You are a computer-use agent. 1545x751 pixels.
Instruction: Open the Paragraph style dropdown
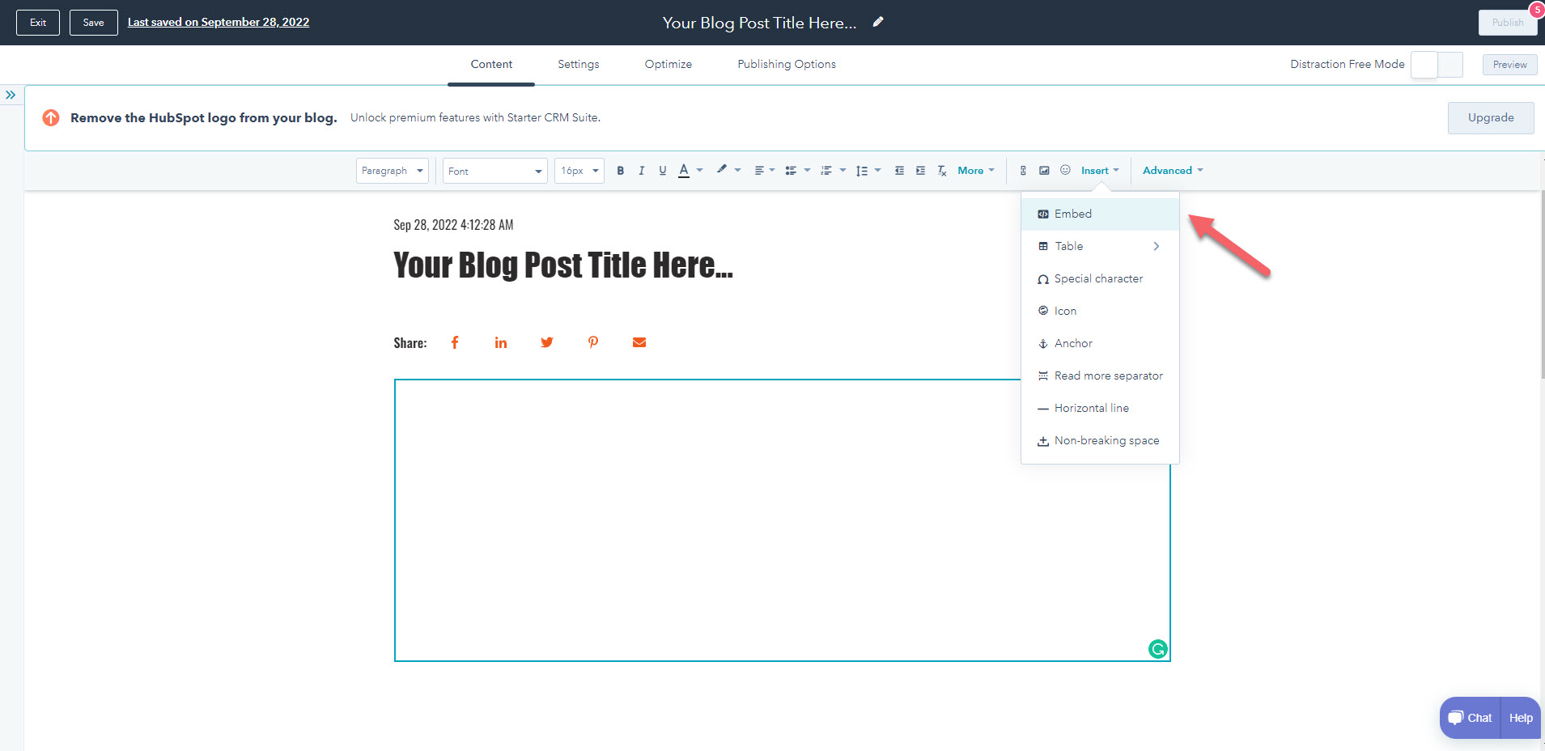[392, 171]
